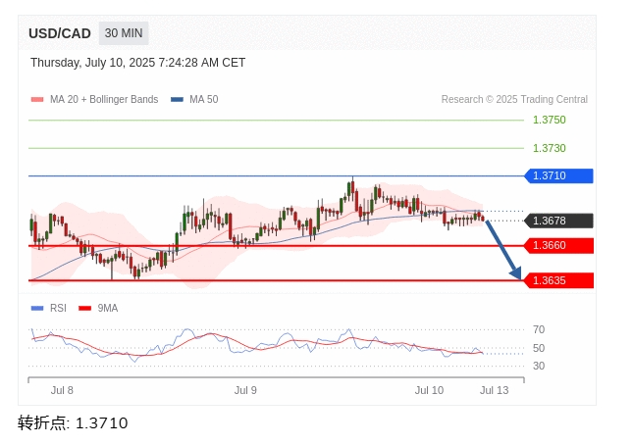Select the 1.3660 support price label
The image size is (633, 445).
pos(558,245)
